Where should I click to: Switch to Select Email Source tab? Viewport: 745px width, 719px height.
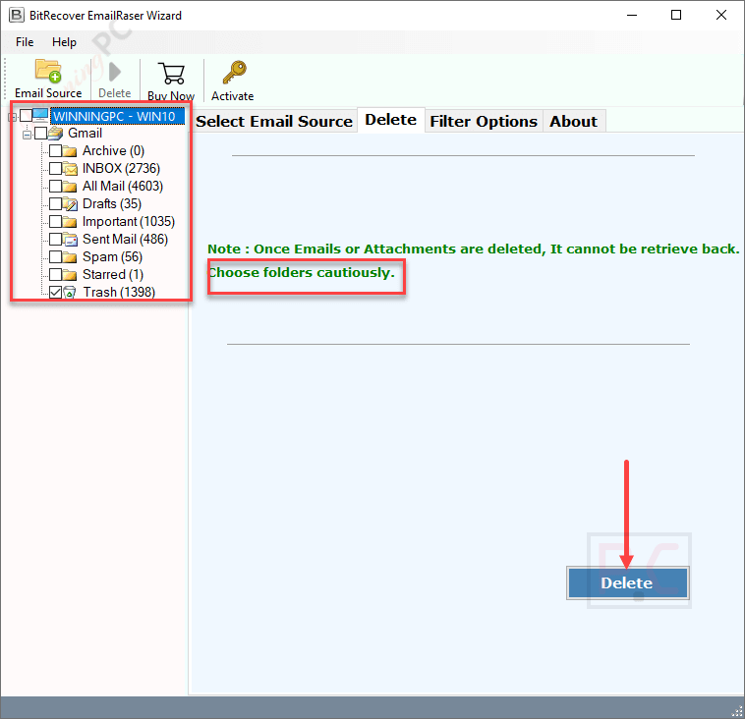274,121
